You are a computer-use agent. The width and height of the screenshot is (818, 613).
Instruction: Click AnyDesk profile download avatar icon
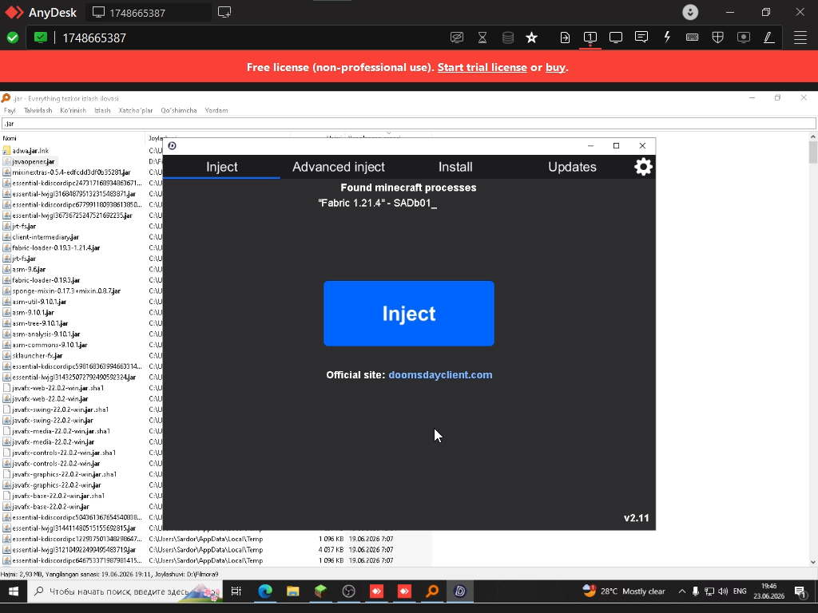[690, 12]
